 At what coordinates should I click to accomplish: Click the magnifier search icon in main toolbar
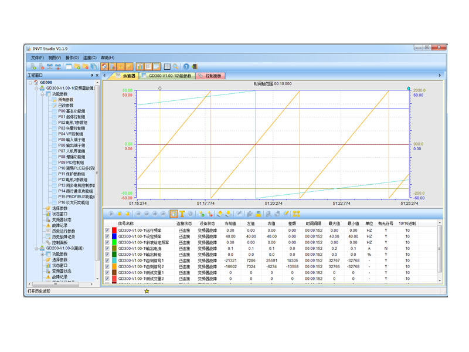tap(176, 67)
